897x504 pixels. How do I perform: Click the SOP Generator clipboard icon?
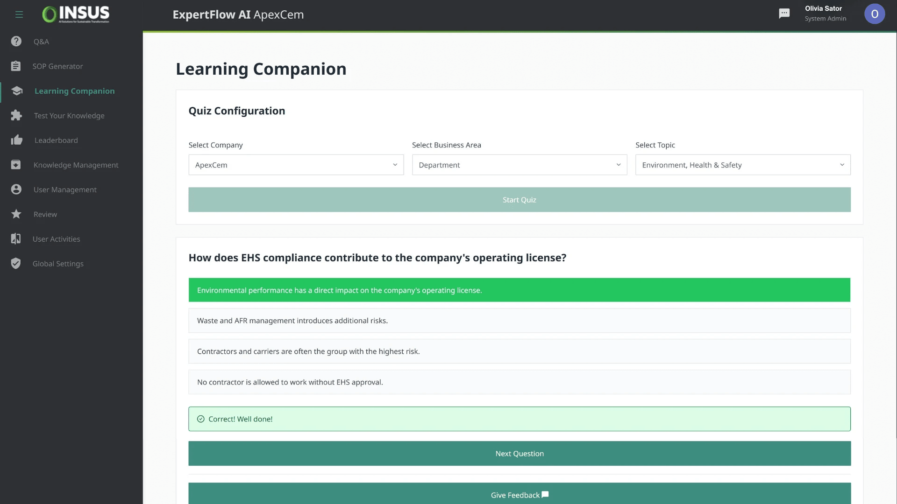[16, 66]
